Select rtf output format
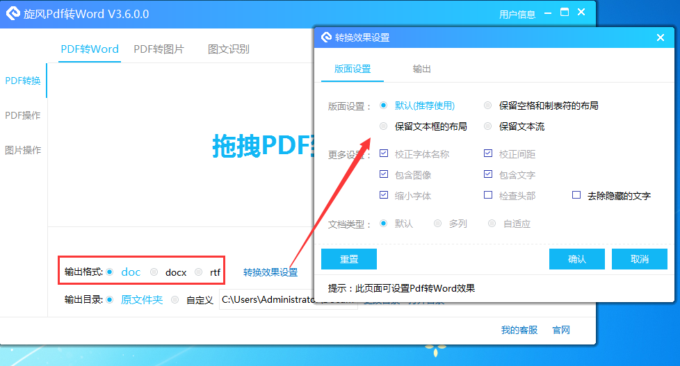This screenshot has width=680, height=366. (x=199, y=272)
